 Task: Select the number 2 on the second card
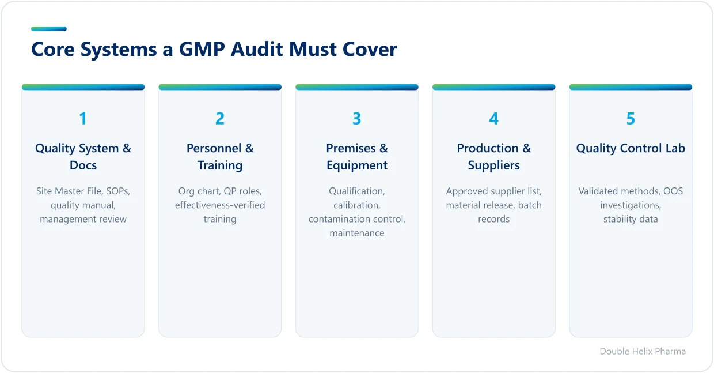[x=220, y=119]
